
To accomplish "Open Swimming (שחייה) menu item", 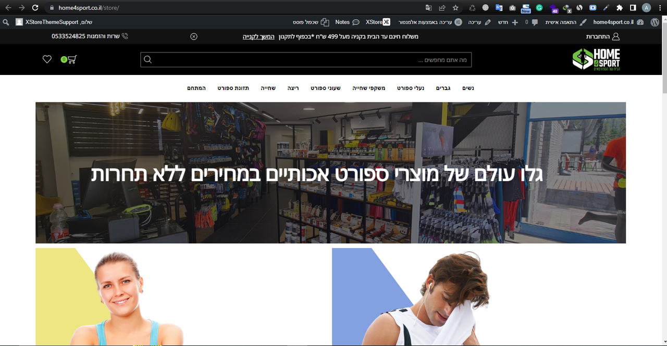I will (268, 88).
